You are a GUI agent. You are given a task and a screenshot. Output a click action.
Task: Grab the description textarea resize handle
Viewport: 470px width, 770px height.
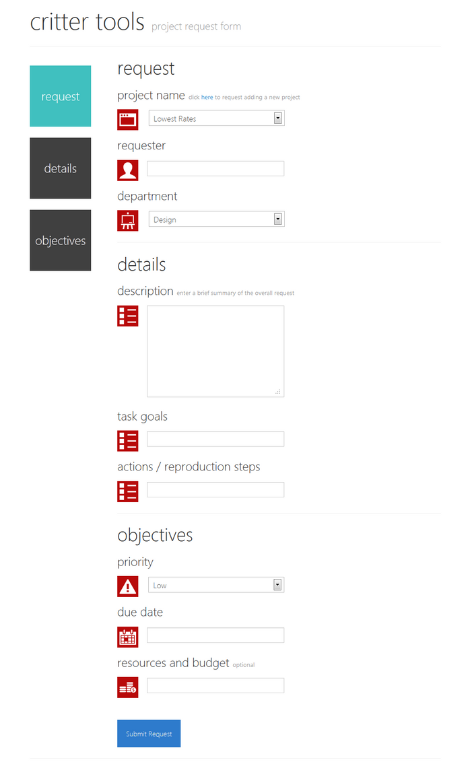278,391
